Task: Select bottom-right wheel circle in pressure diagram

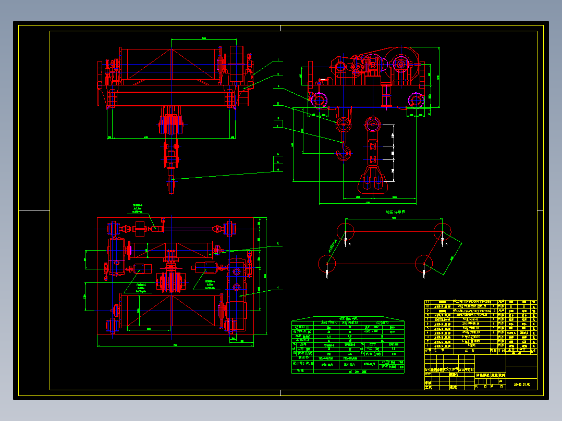Action: 424,264
